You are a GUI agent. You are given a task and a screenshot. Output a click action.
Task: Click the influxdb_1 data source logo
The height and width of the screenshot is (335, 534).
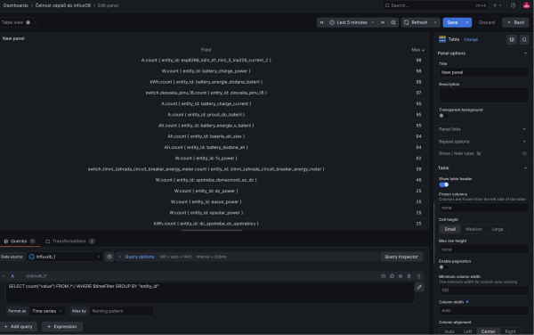click(x=32, y=257)
